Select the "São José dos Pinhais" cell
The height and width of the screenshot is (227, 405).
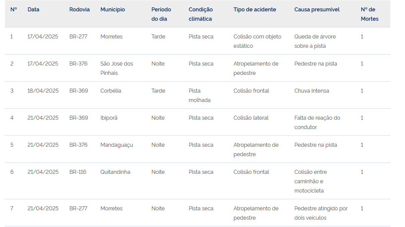[117, 68]
